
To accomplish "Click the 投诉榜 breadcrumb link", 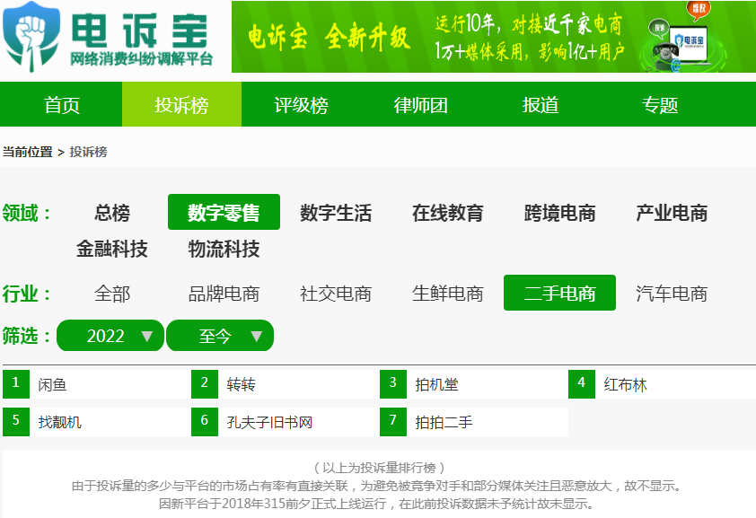I will pyautogui.click(x=89, y=153).
